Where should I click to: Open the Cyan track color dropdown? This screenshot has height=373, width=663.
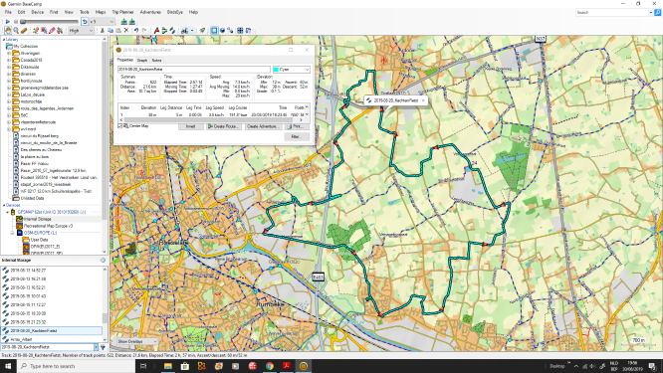click(x=292, y=70)
